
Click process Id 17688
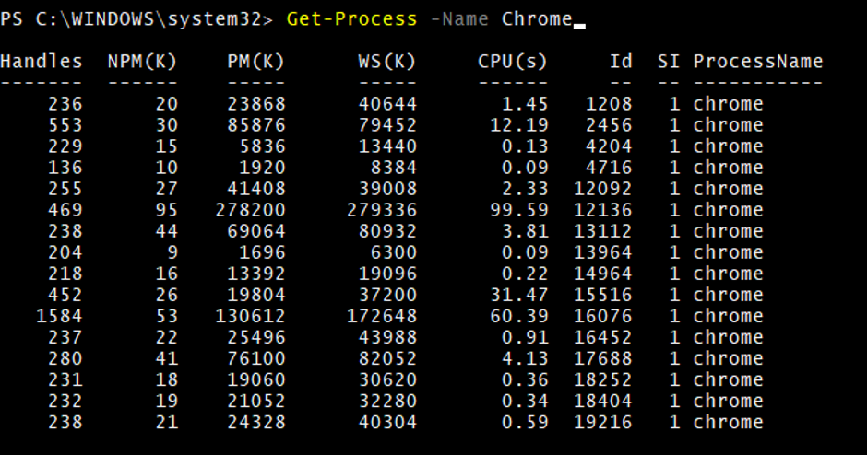click(602, 359)
